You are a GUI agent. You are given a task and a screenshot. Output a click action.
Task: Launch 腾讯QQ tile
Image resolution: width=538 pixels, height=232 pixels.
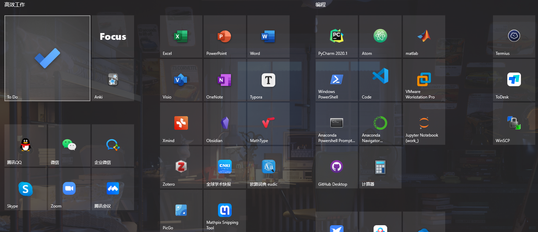pyautogui.click(x=26, y=145)
